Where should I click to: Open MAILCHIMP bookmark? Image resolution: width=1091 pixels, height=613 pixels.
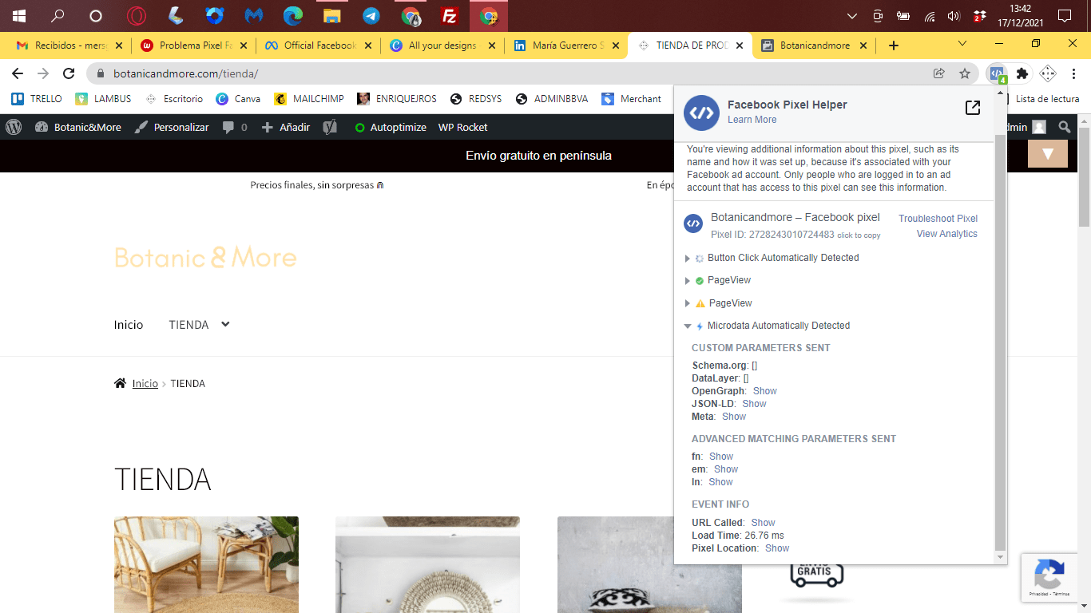[x=308, y=99]
